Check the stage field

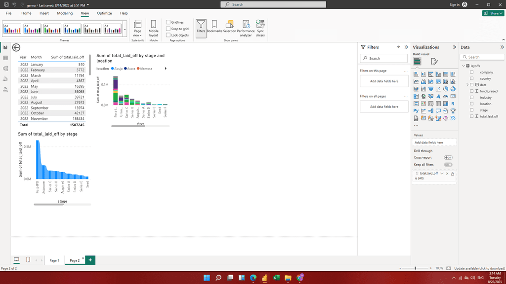tap(472, 110)
